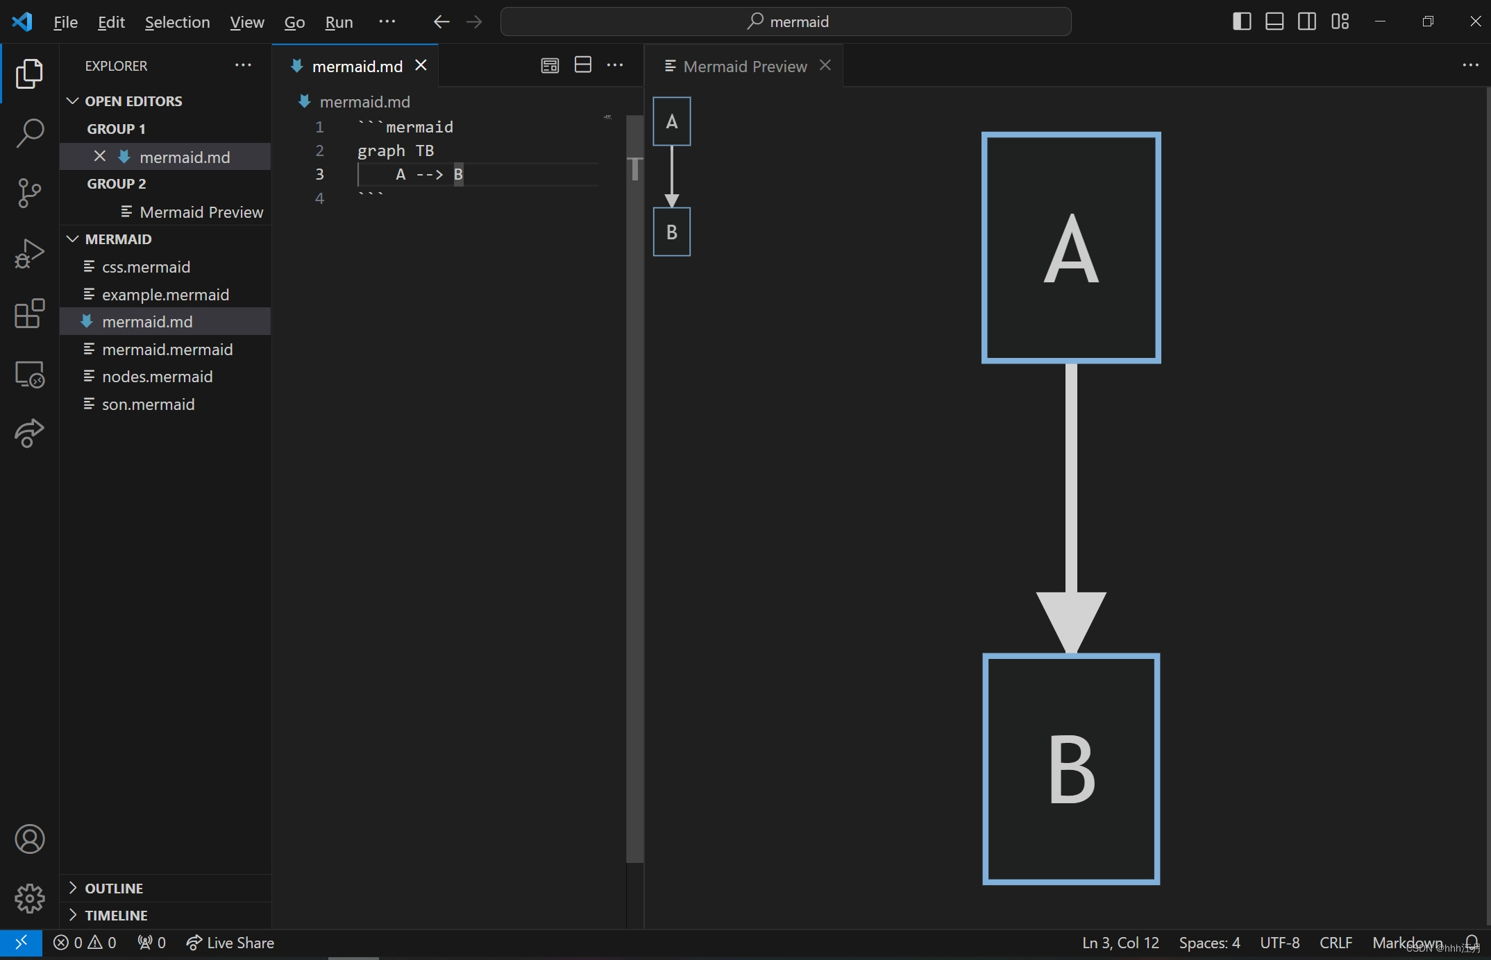Click the VS Code logo icon
The height and width of the screenshot is (960, 1491).
coord(22,22)
